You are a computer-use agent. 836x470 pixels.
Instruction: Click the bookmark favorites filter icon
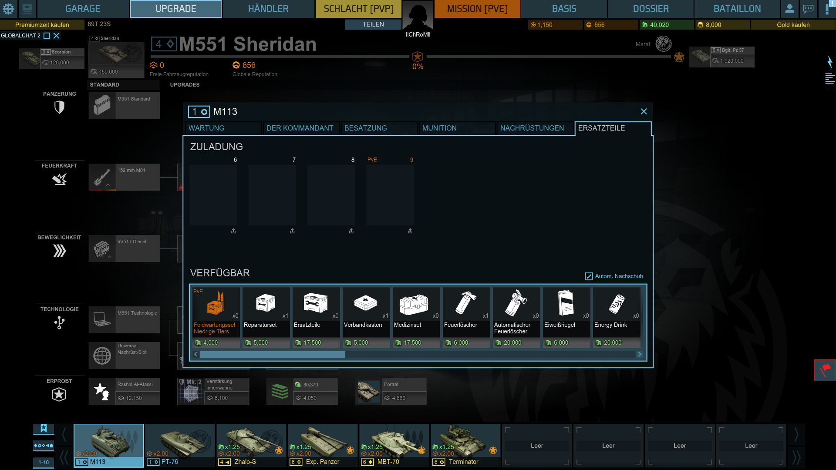tap(44, 428)
